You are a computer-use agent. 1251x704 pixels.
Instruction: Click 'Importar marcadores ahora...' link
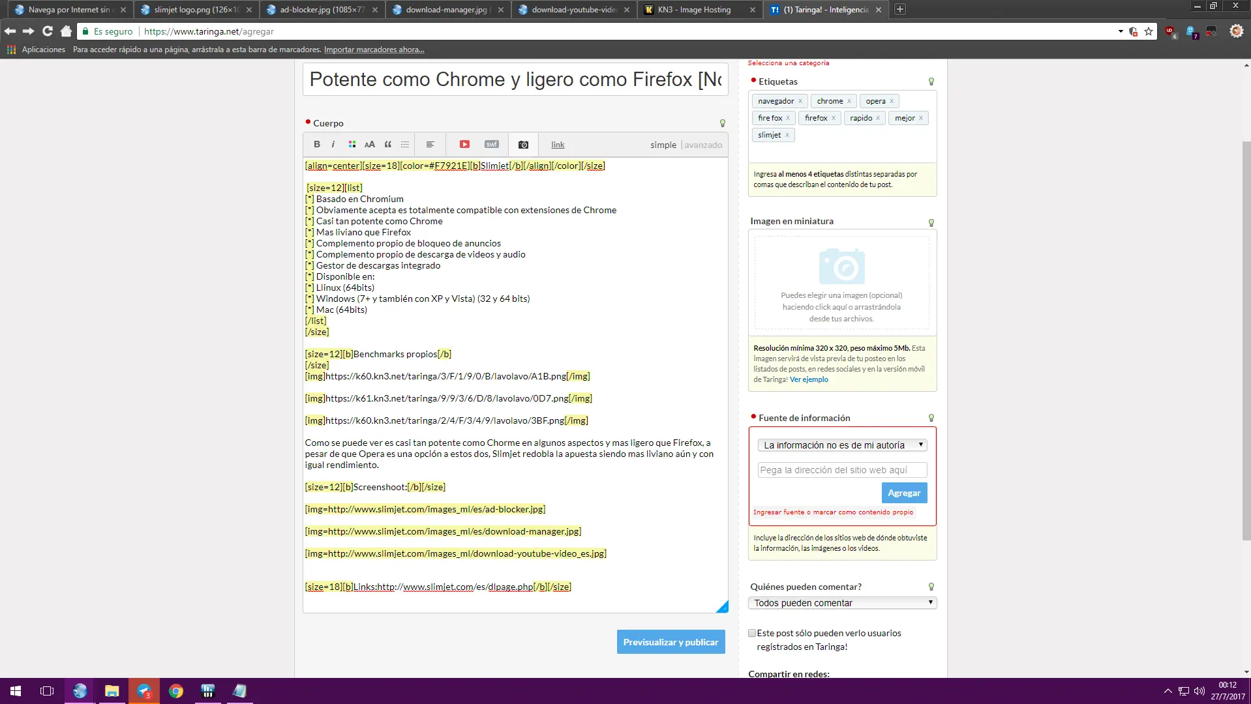point(374,50)
